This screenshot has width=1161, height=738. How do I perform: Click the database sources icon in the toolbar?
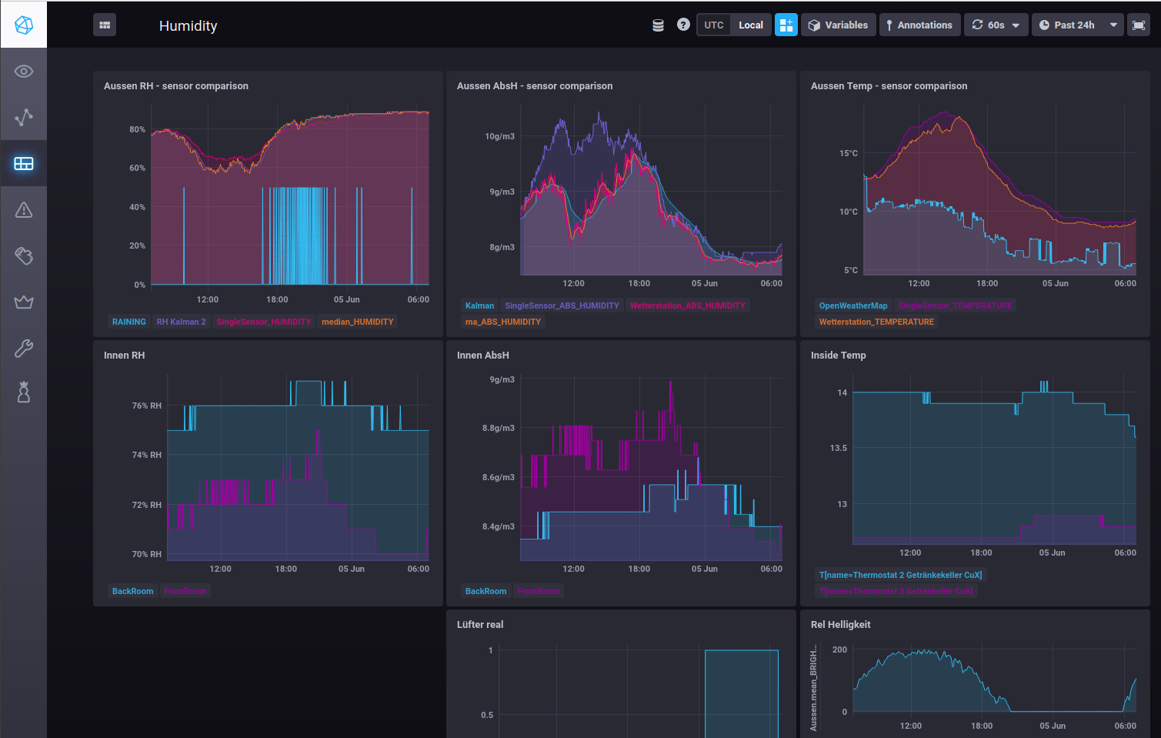[x=658, y=24]
